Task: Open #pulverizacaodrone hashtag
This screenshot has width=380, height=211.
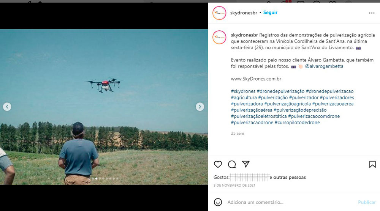Action: point(252,123)
